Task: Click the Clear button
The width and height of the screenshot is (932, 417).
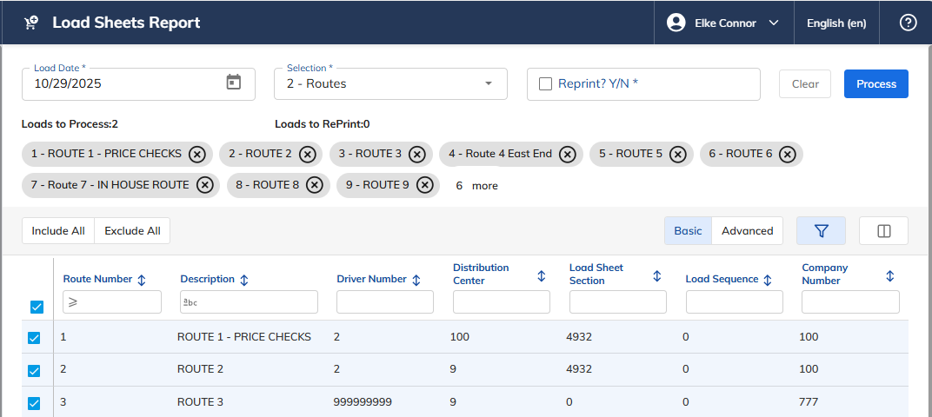Action: click(805, 83)
